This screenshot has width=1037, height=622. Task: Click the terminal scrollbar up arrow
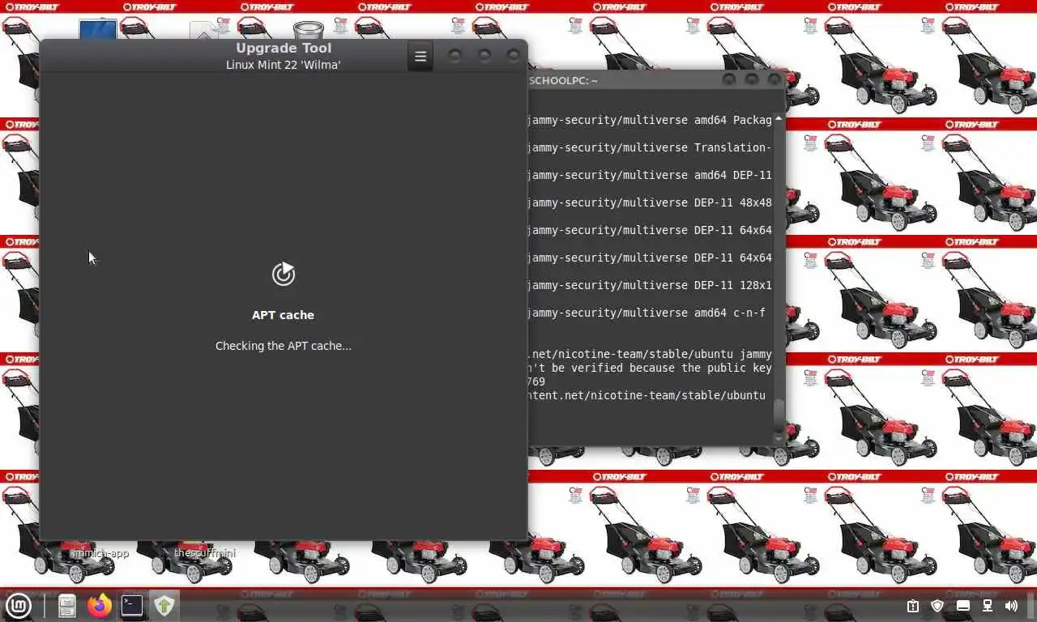[x=779, y=119]
